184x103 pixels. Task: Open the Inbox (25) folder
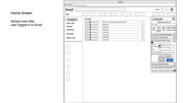coord(70,23)
